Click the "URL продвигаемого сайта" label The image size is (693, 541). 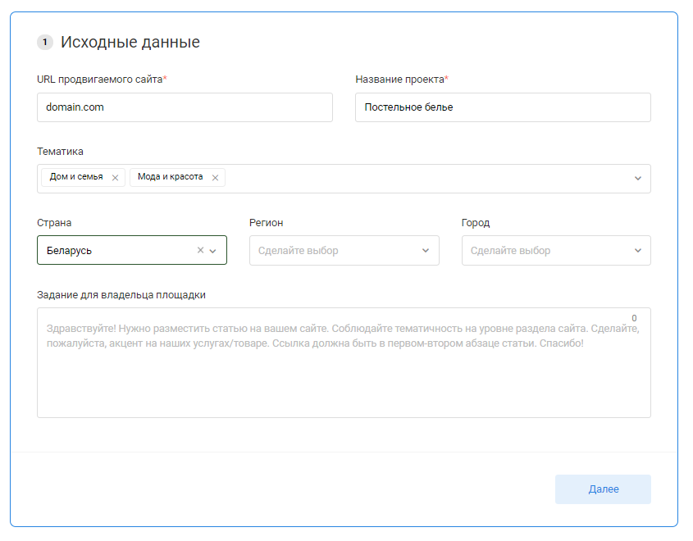100,80
